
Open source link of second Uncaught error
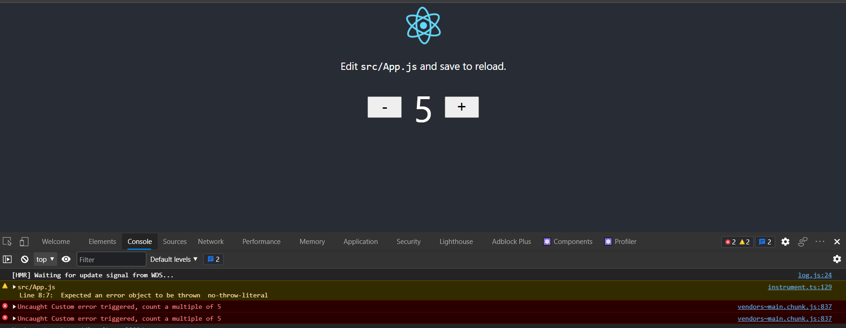[x=784, y=318]
